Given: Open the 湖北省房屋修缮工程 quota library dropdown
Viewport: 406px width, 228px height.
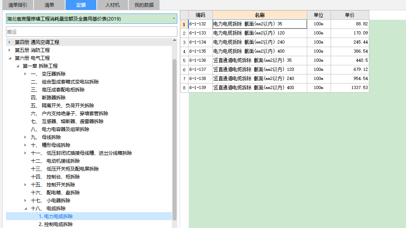Looking at the screenshot, I should click(174, 19).
